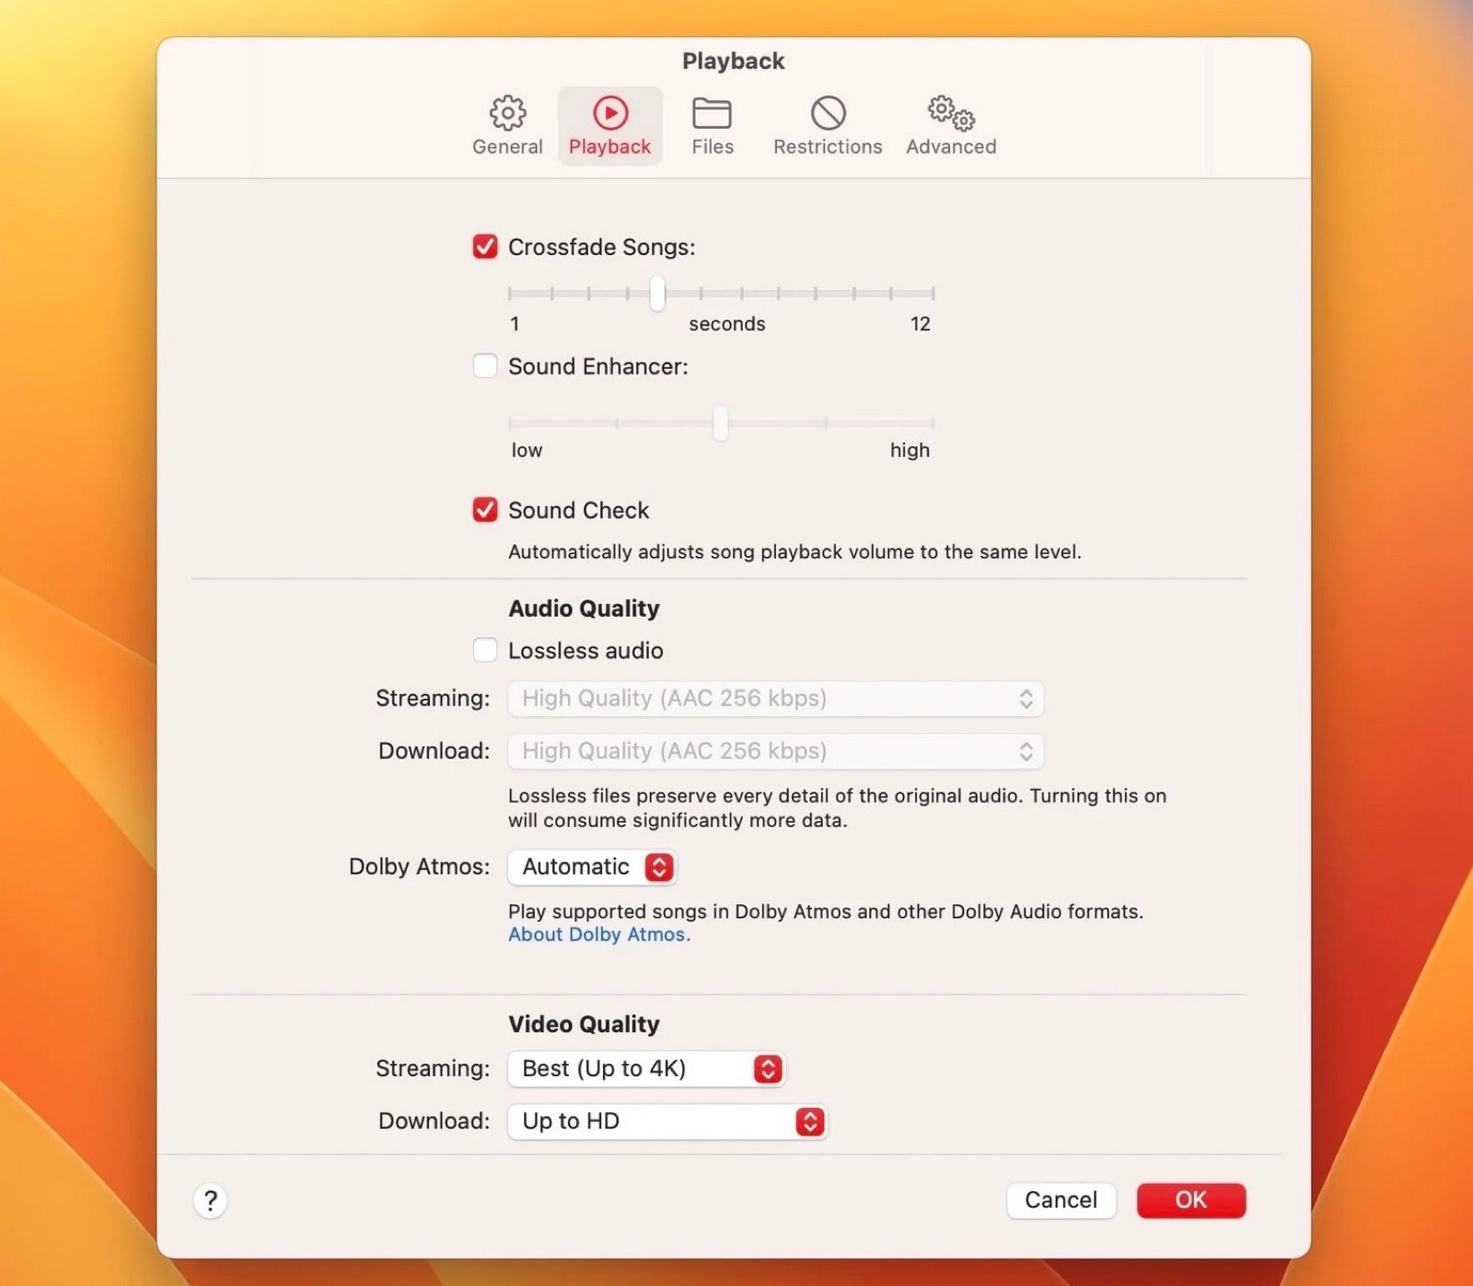Open Video Quality Download Up to HD dropdown
Viewport: 1473px width, 1286px height.
[667, 1121]
